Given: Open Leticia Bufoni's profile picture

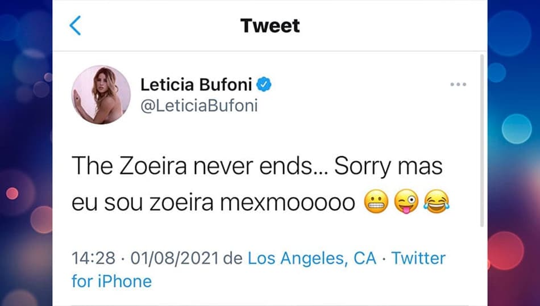Looking at the screenshot, I should 101,95.
